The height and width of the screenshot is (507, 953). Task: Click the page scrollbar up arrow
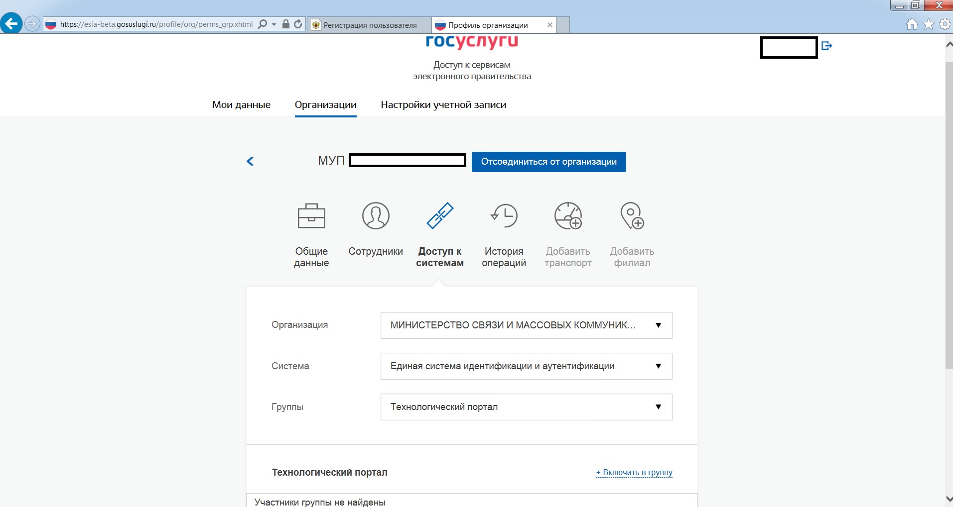point(949,44)
